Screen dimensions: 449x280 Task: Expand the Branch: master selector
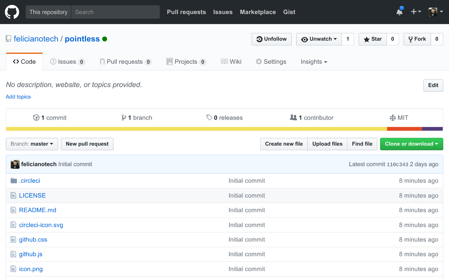coord(32,144)
